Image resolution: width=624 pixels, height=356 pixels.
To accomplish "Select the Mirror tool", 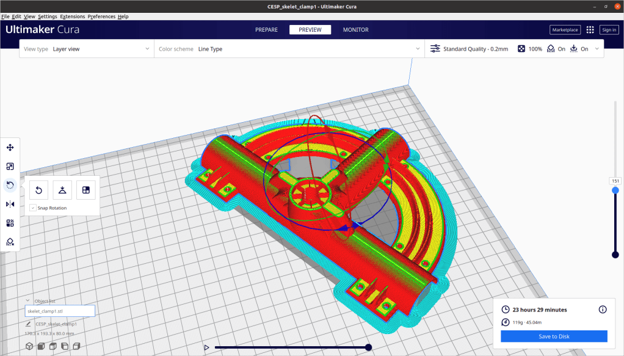I will click(10, 204).
